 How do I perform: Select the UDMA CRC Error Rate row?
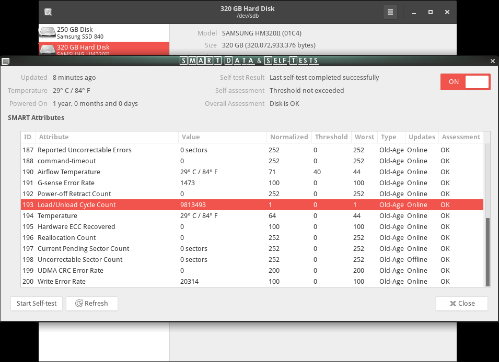252,271
